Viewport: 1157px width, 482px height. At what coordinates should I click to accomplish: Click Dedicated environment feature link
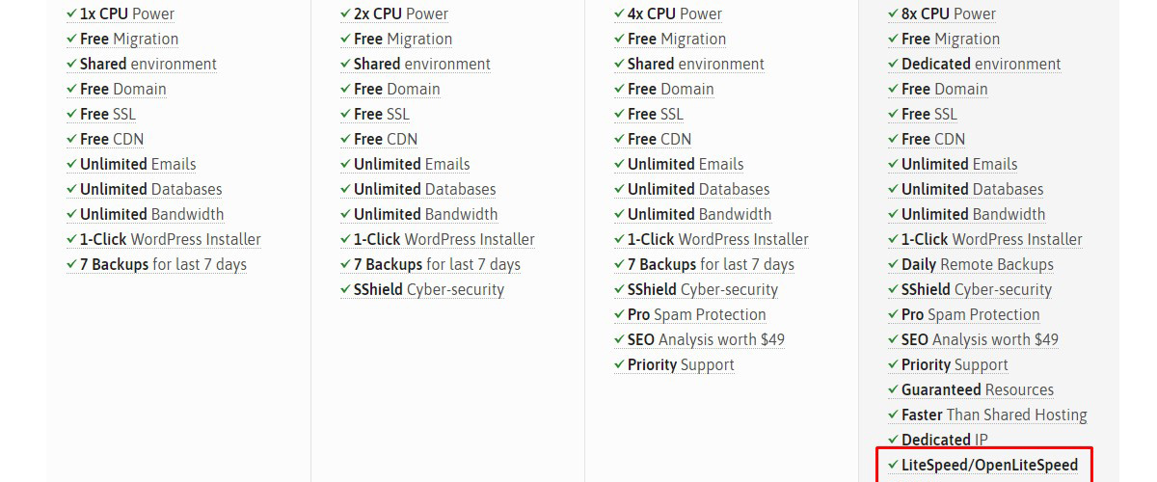point(981,64)
